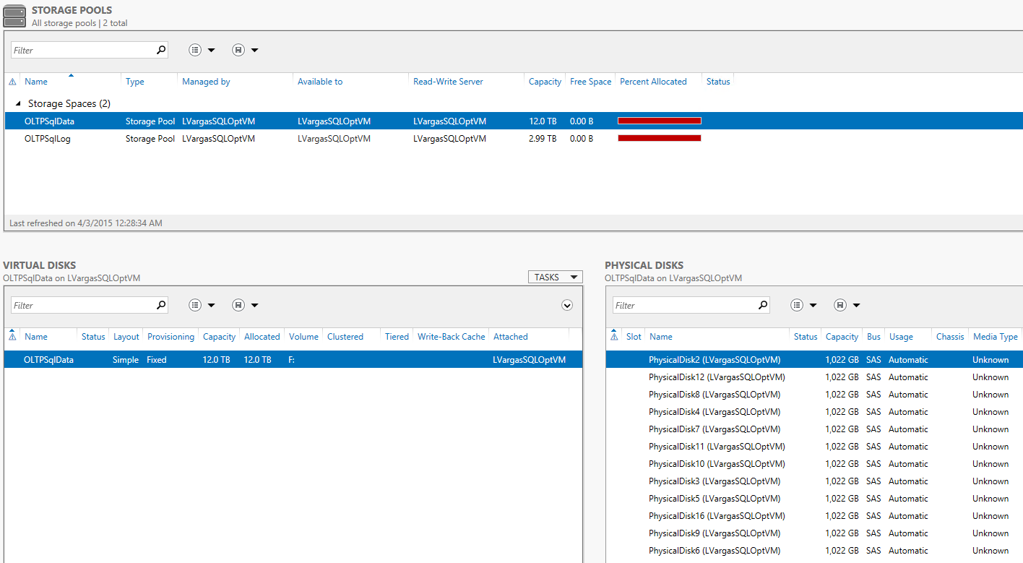Sort virtual disks by Provisioning column
Viewport: 1023px width, 563px height.
170,337
